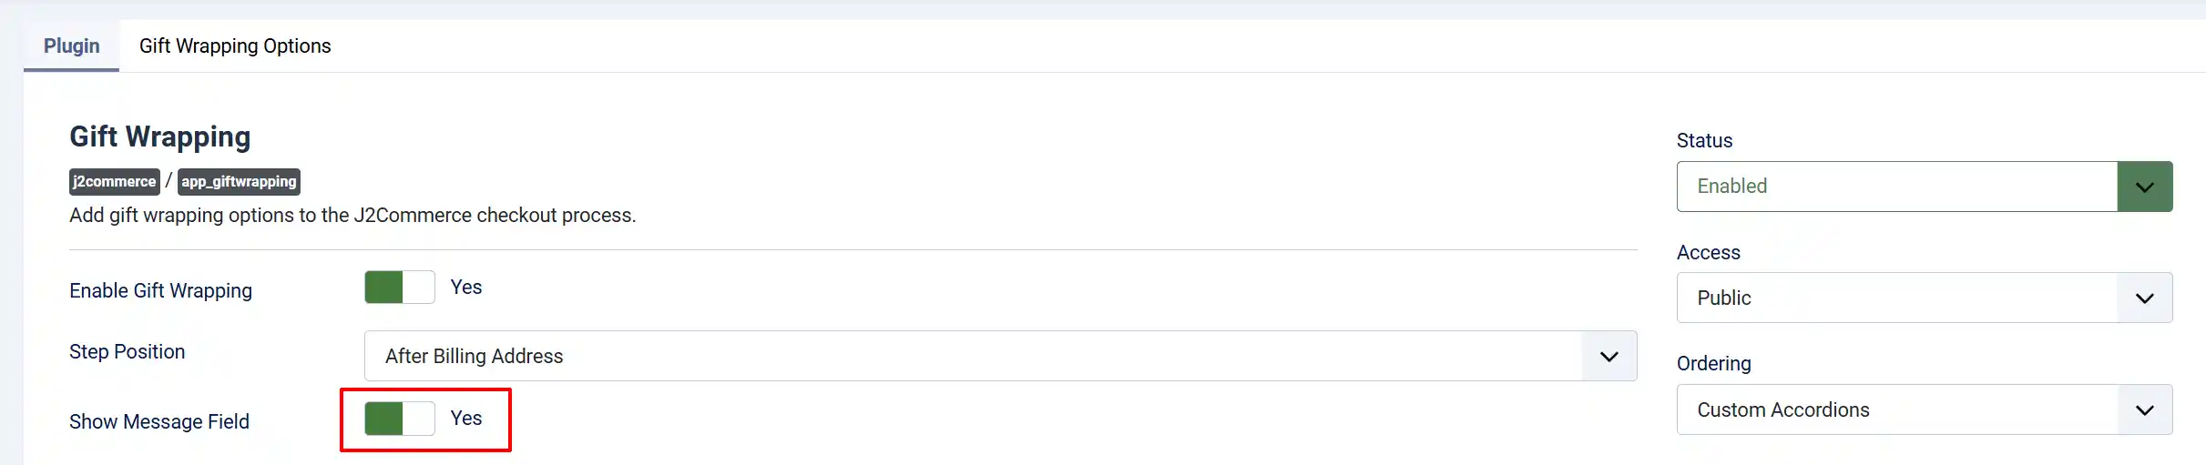Open the Ordering dropdown showing Custom Accordions
2206x465 pixels.
[1925, 410]
